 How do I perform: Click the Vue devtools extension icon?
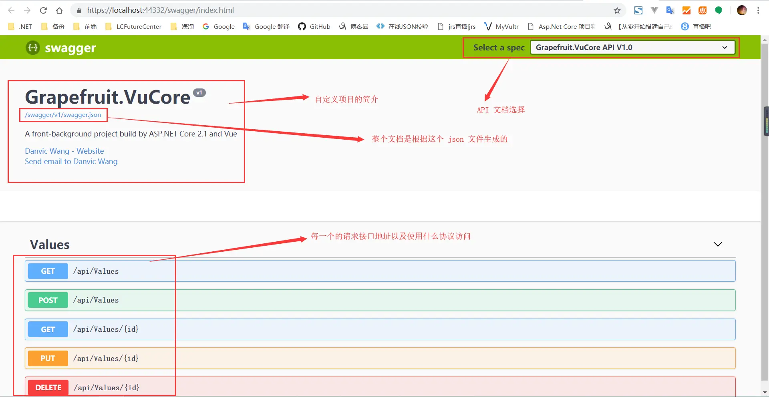pyautogui.click(x=654, y=10)
